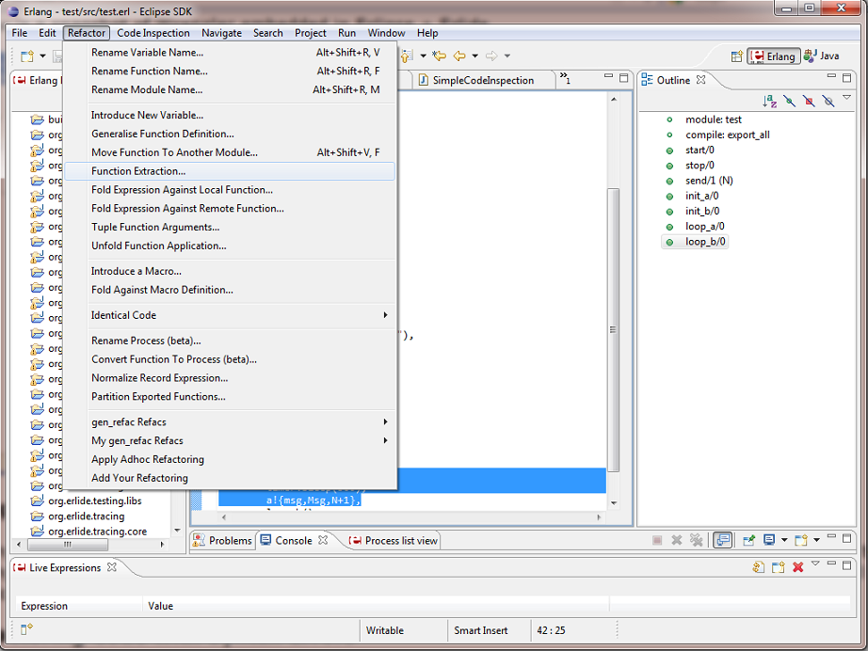Click the new window icon in Live Expressions

779,567
